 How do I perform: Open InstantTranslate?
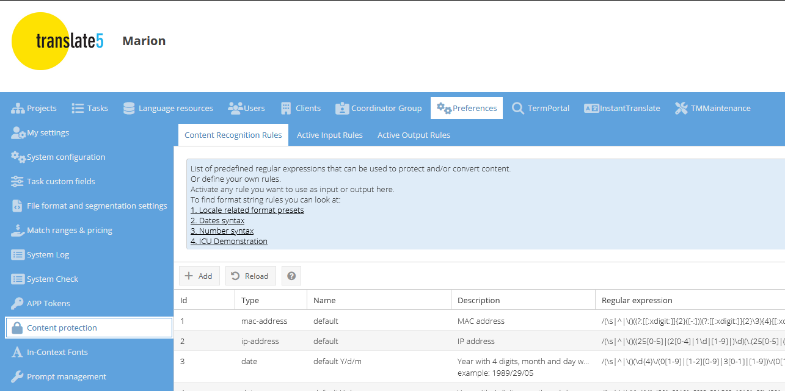coord(622,108)
